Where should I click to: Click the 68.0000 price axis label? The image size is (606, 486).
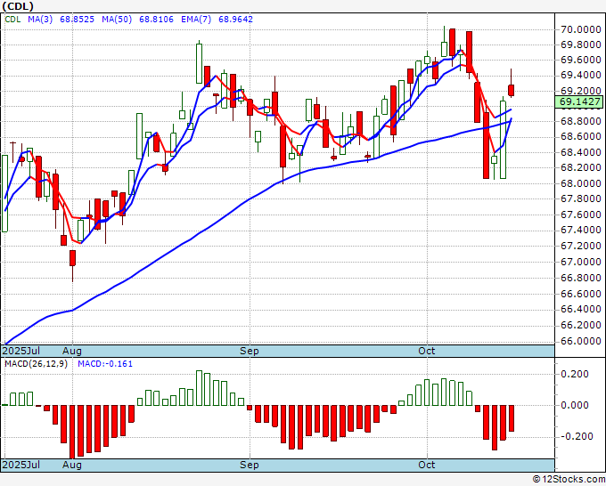pyautogui.click(x=581, y=183)
